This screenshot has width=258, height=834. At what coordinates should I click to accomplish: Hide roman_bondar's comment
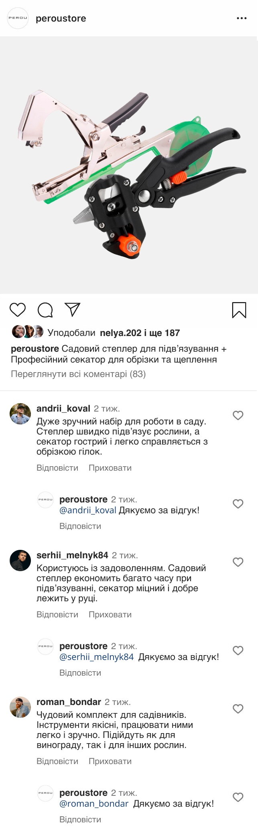coord(110,761)
